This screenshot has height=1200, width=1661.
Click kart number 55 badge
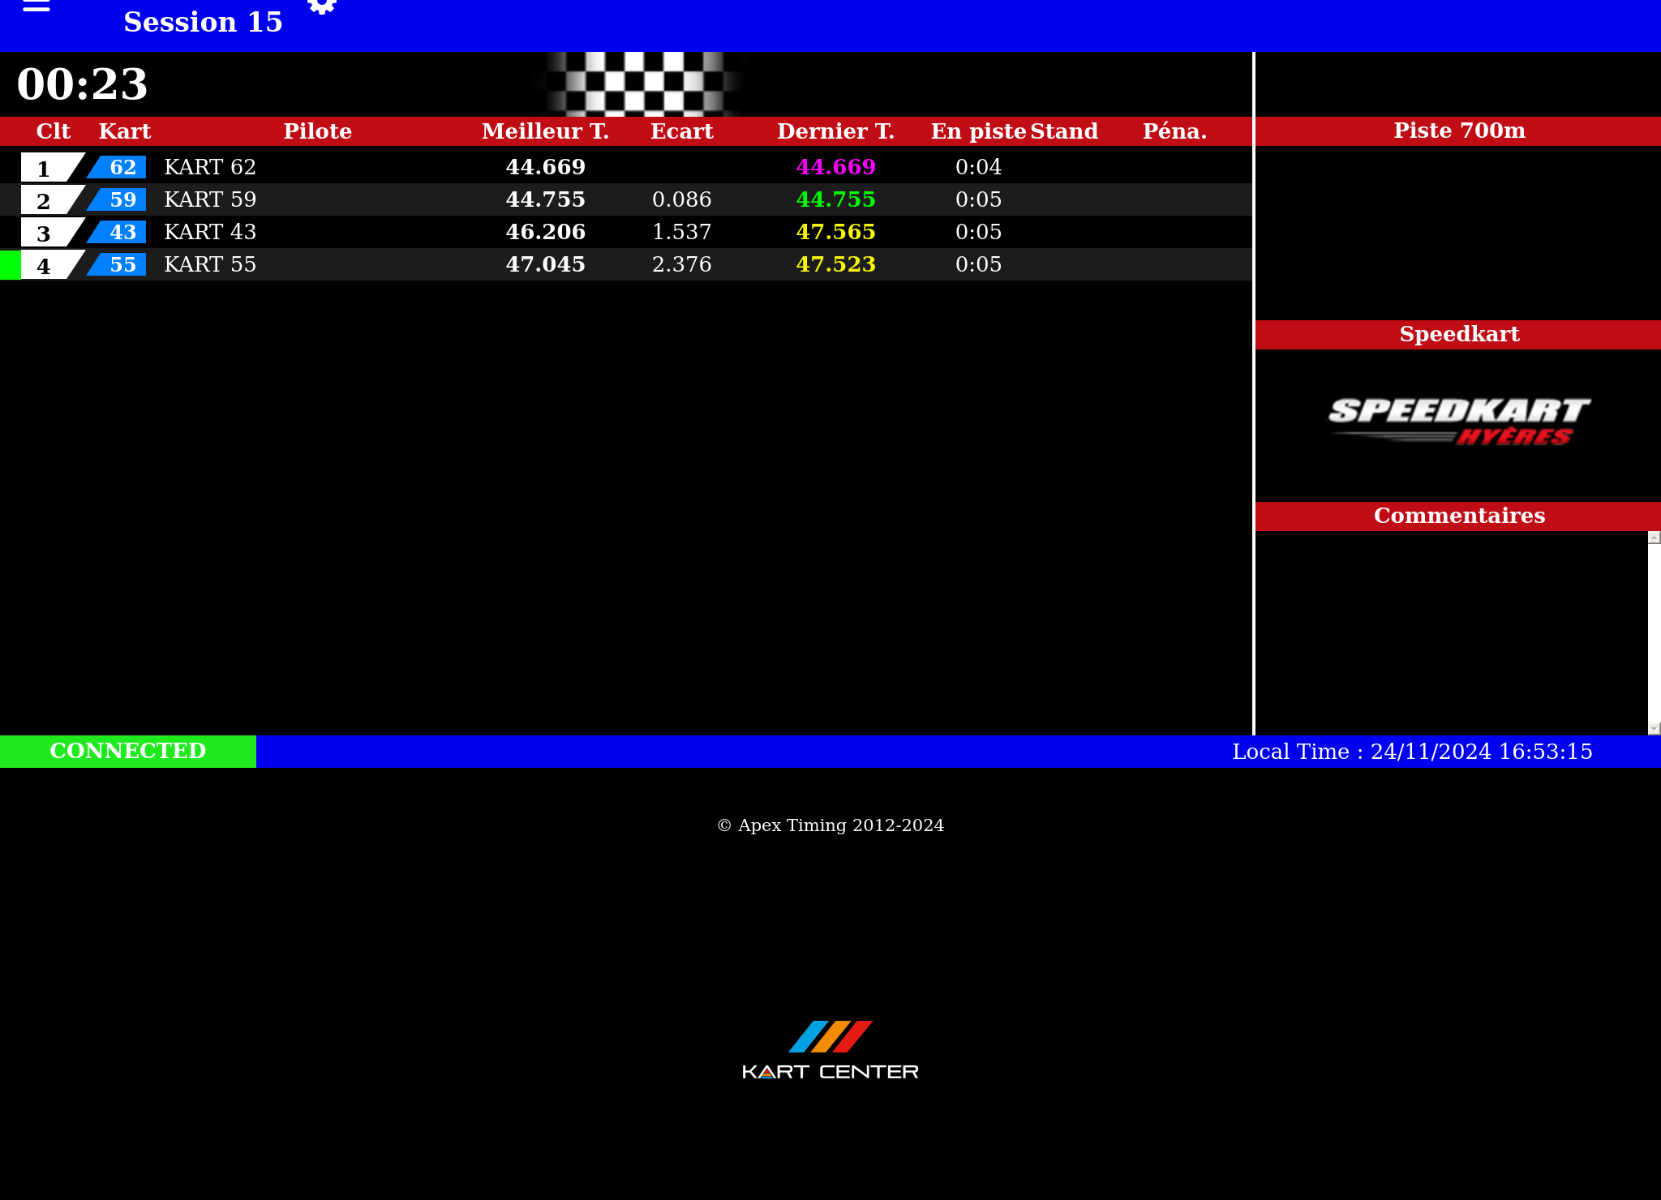point(120,264)
